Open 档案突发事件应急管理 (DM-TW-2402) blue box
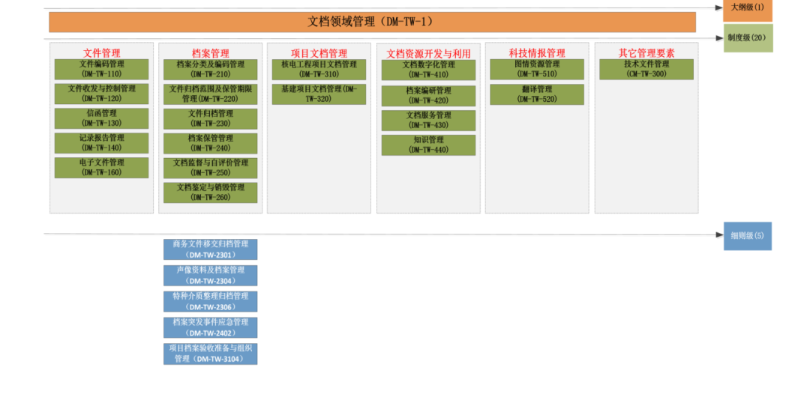The image size is (810, 400). click(210, 327)
